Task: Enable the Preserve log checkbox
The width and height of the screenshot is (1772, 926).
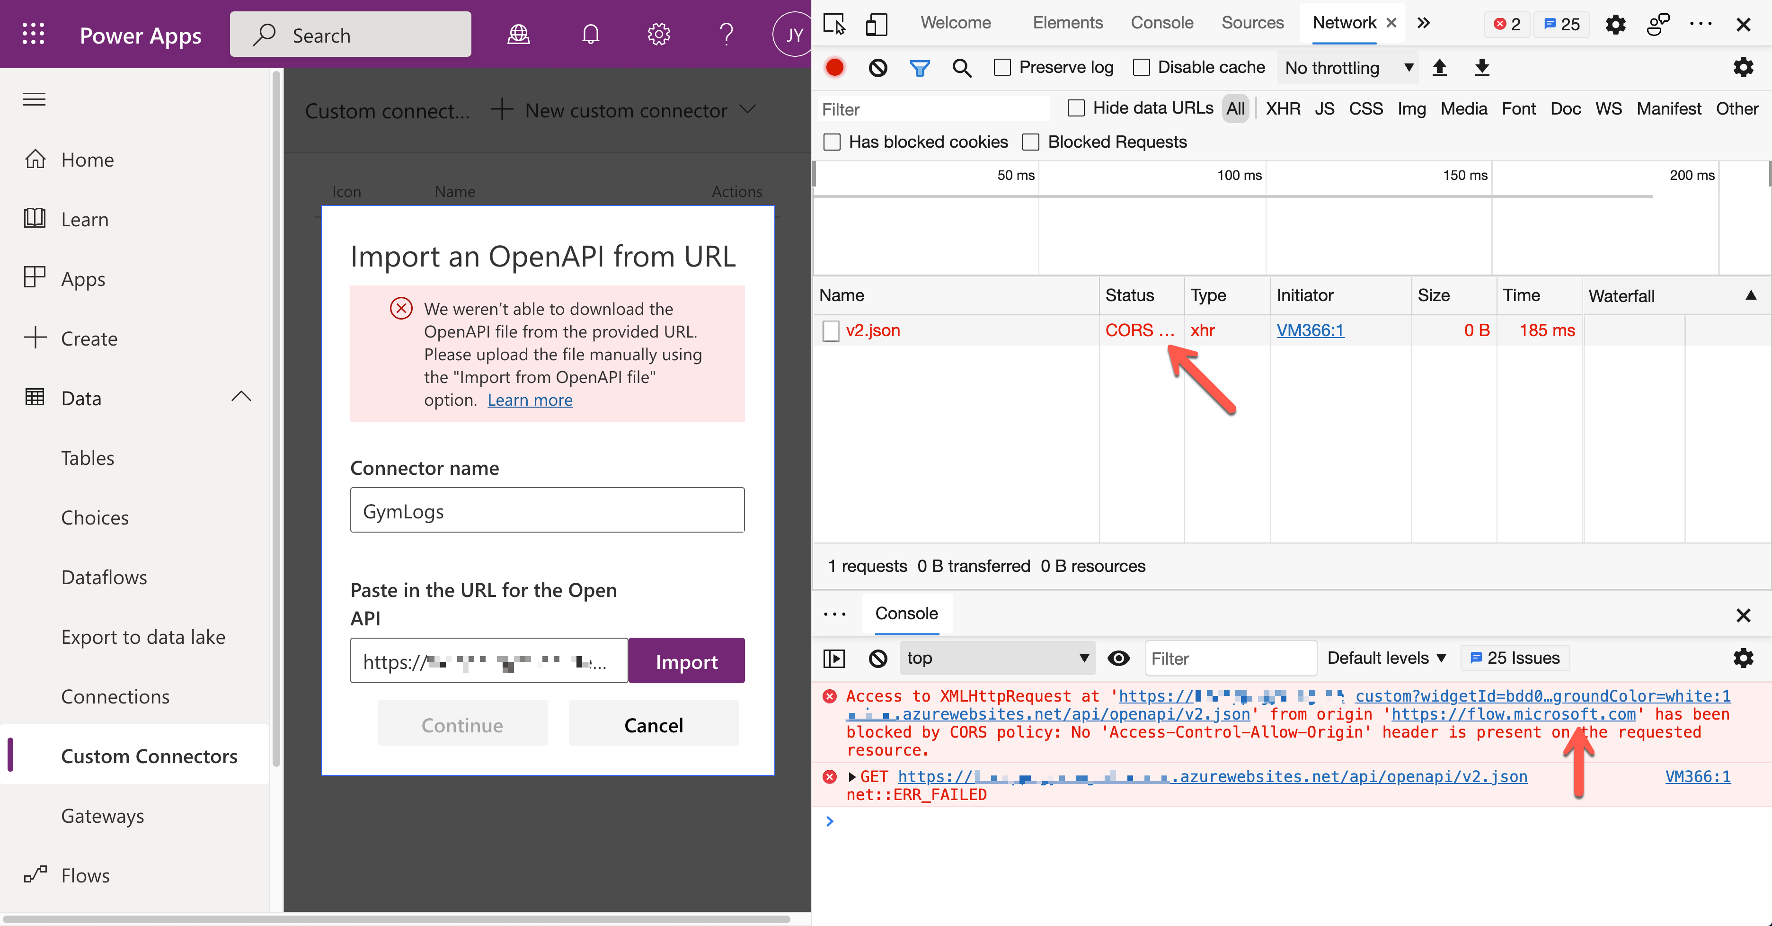Action: point(1002,67)
